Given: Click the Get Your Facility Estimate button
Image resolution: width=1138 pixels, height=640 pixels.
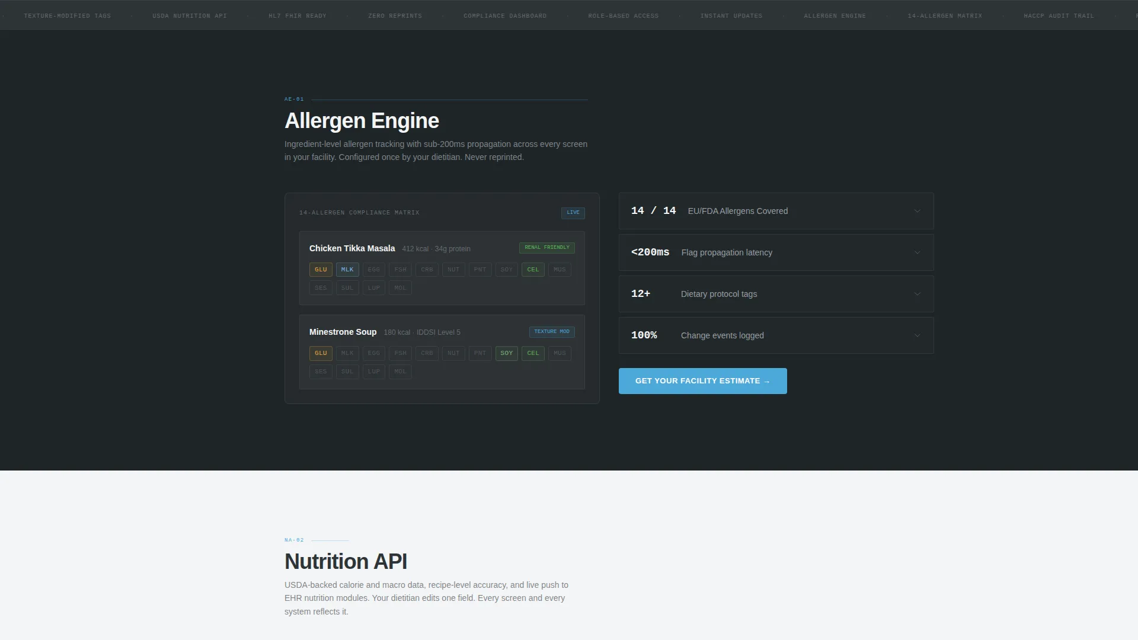Looking at the screenshot, I should [702, 381].
